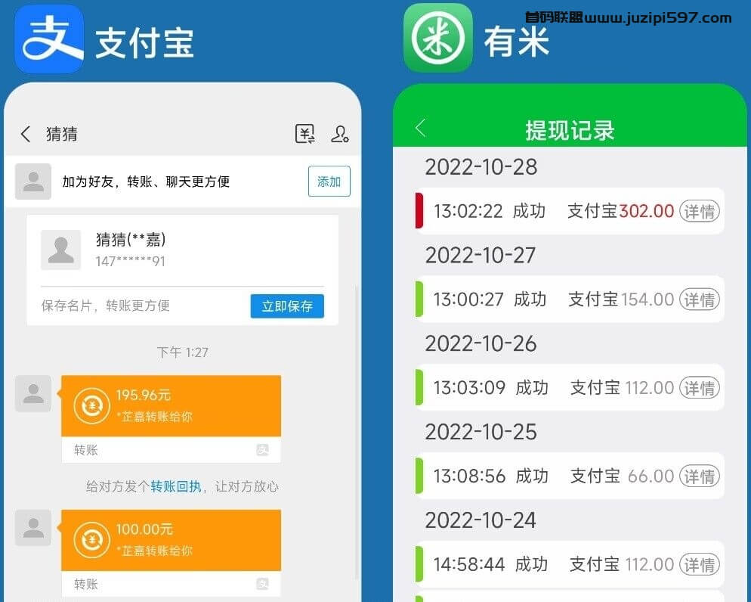The image size is (751, 602).
Task: Click the 下午 1:27 timestamp
Action: (183, 352)
